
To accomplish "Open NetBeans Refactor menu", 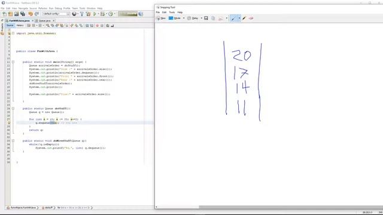I will pyautogui.click(x=42, y=8).
